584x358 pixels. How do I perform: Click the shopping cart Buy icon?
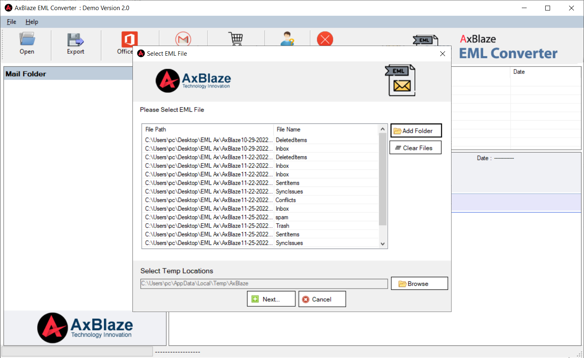point(236,39)
